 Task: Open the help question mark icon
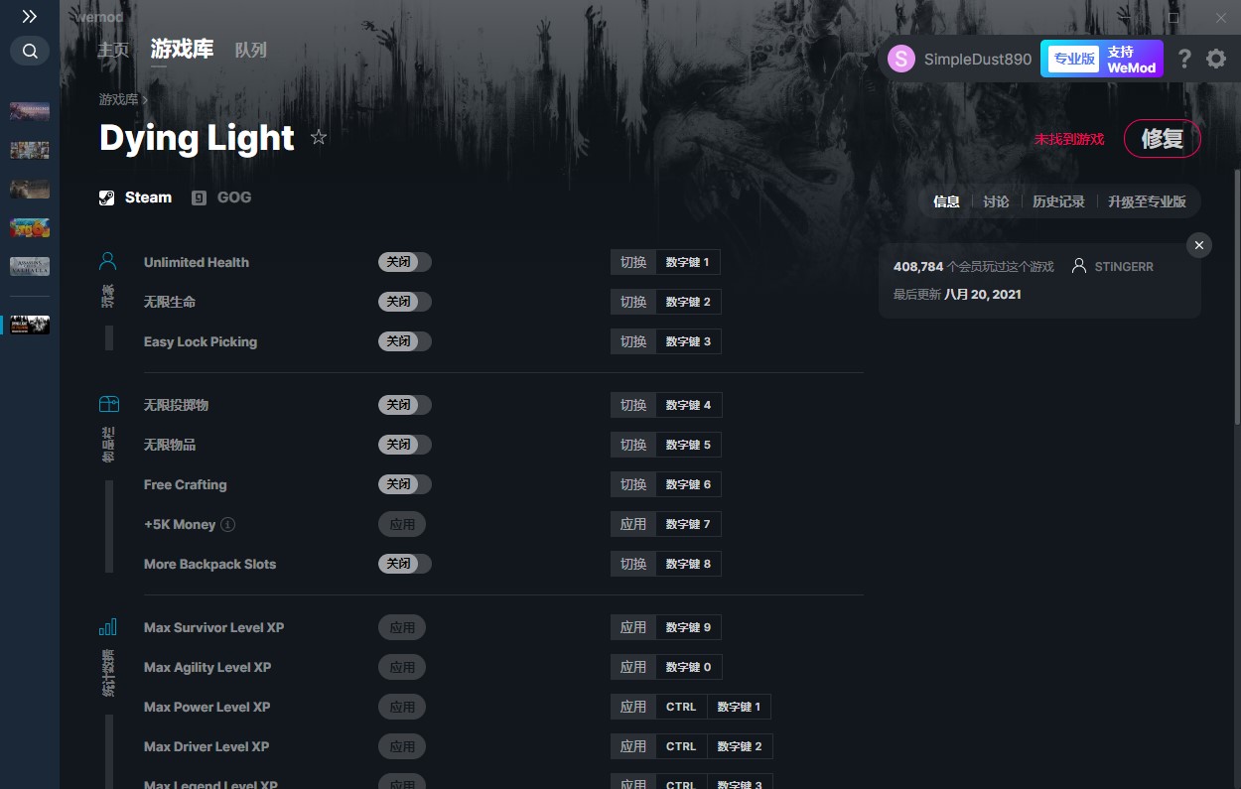click(1184, 59)
